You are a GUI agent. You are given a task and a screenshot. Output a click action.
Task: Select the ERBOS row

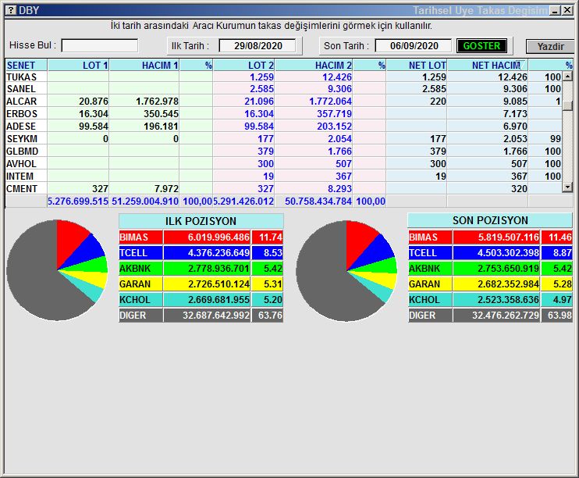pos(283,113)
